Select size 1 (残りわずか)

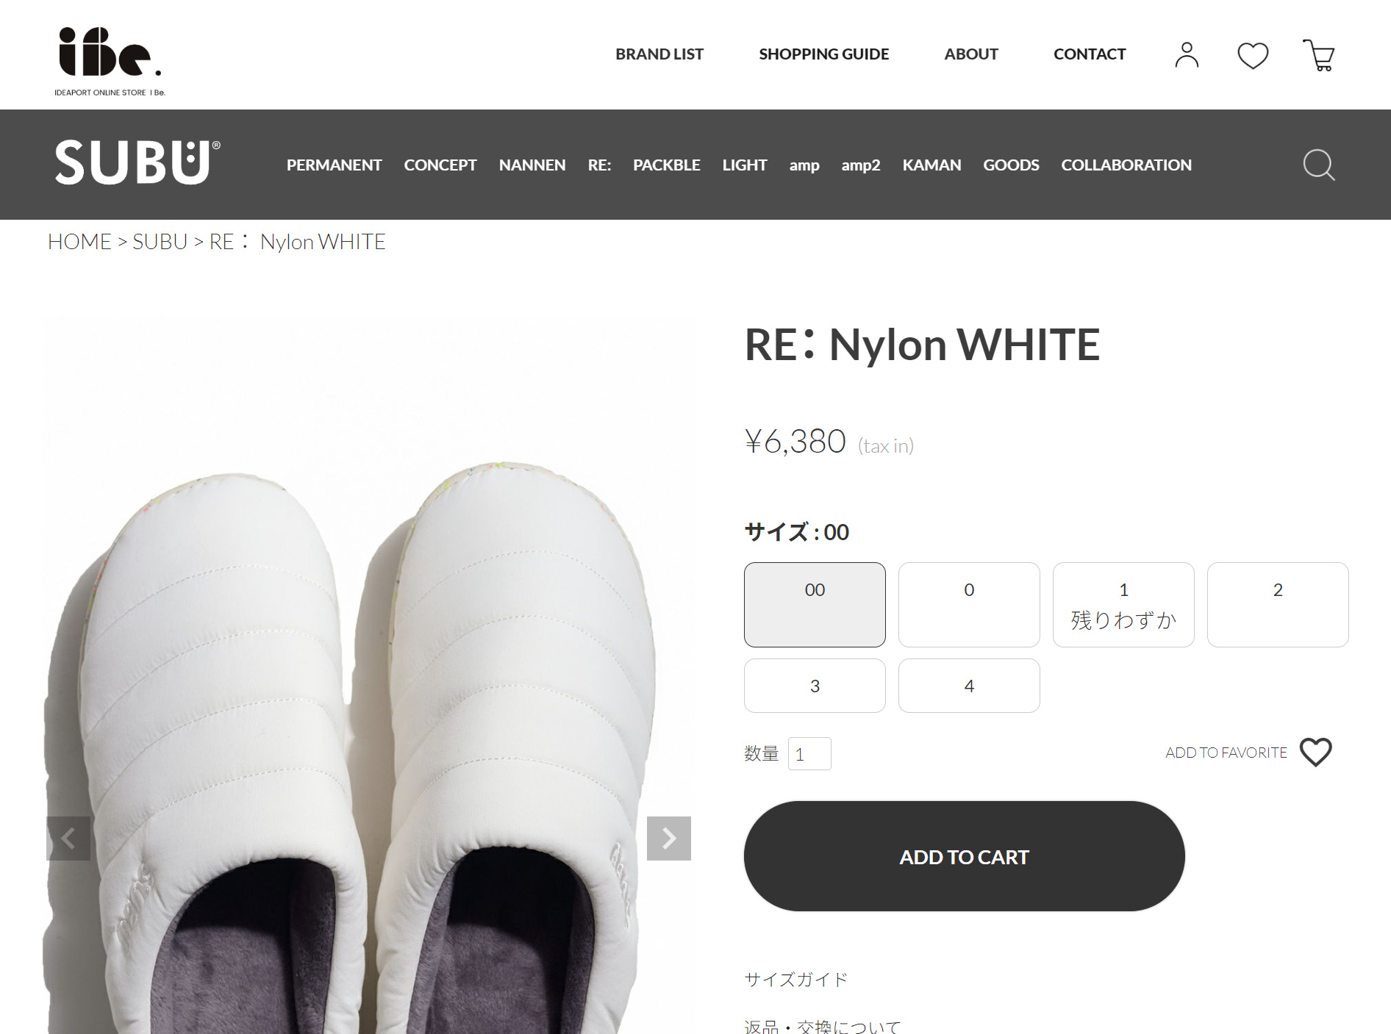point(1123,605)
